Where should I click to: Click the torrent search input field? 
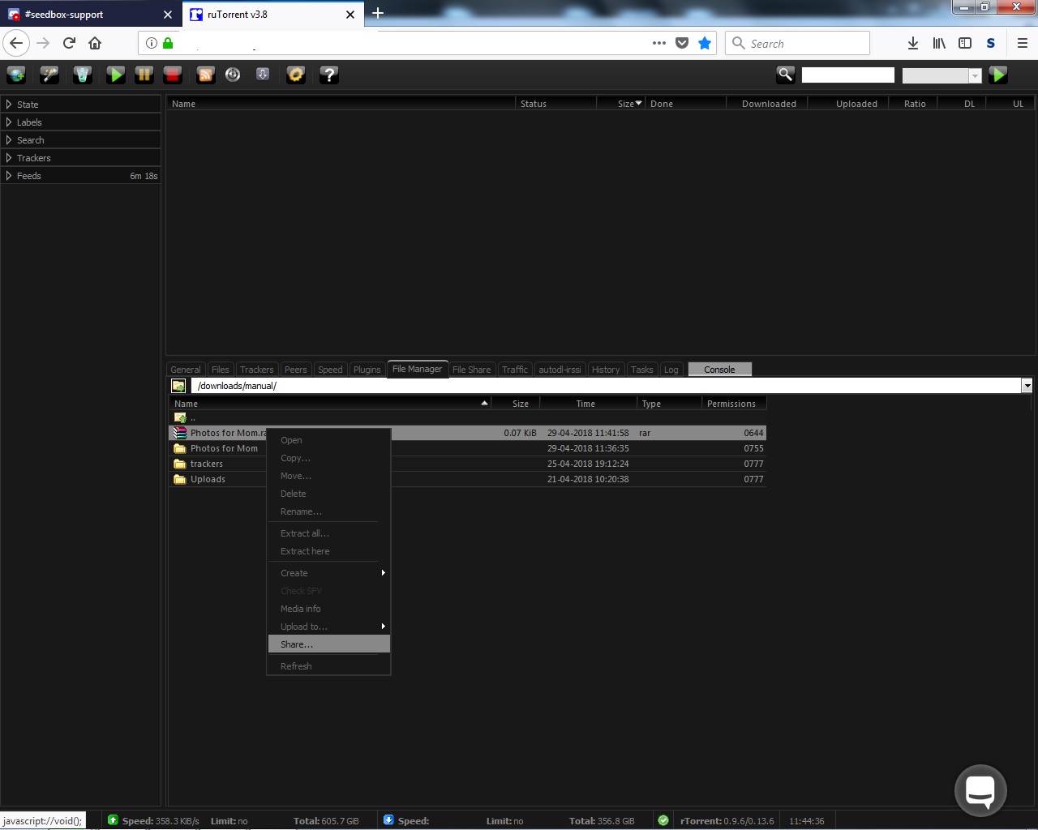(847, 75)
